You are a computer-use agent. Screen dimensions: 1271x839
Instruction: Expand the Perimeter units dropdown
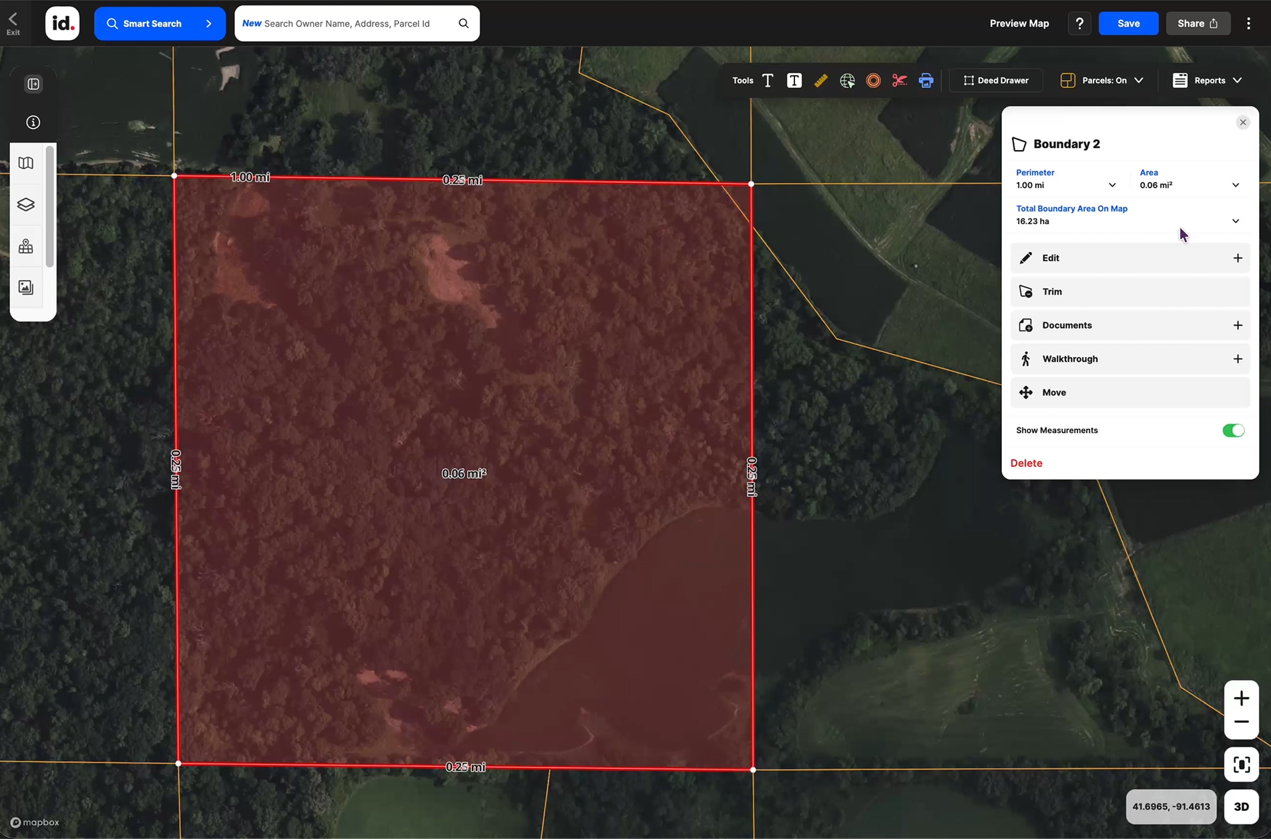coord(1111,185)
